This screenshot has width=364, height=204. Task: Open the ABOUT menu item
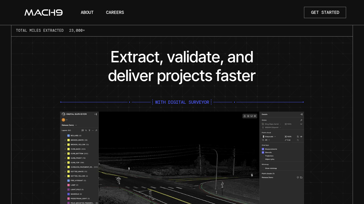[x=87, y=12]
